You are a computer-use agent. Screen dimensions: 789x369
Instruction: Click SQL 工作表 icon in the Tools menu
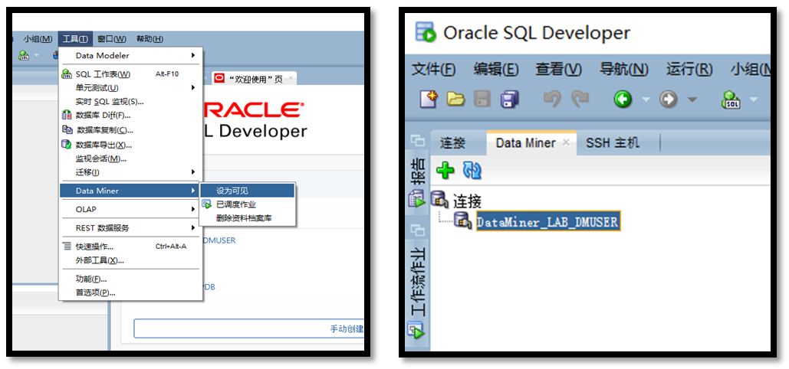(x=67, y=74)
